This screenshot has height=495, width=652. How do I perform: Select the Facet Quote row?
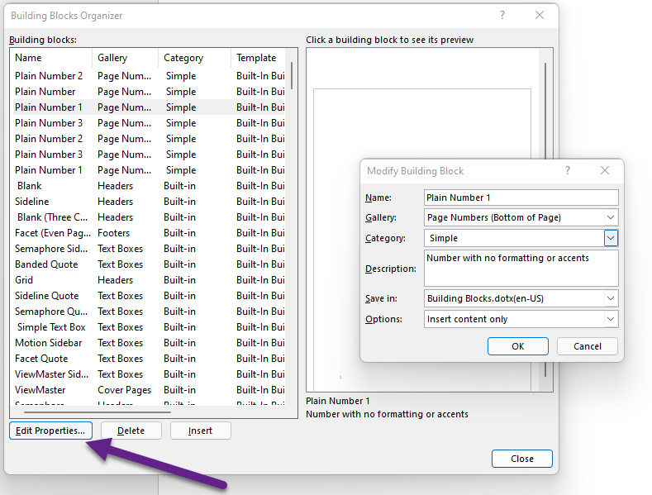click(150, 359)
